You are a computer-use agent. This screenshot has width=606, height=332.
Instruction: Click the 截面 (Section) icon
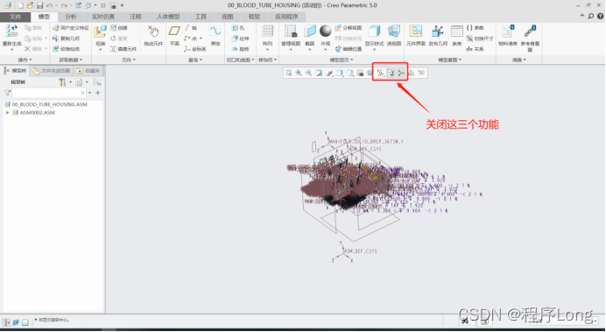click(x=310, y=32)
